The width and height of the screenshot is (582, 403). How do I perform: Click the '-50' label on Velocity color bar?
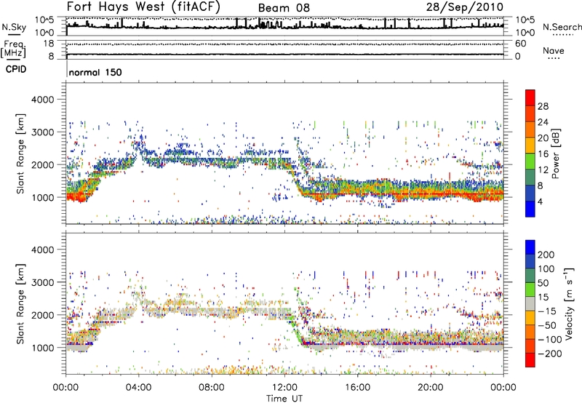tap(546, 325)
